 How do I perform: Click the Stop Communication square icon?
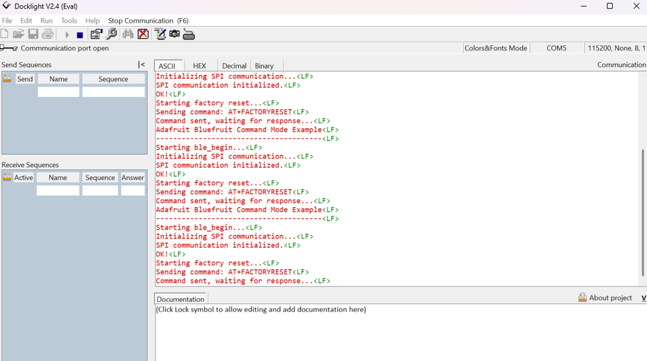click(x=80, y=36)
